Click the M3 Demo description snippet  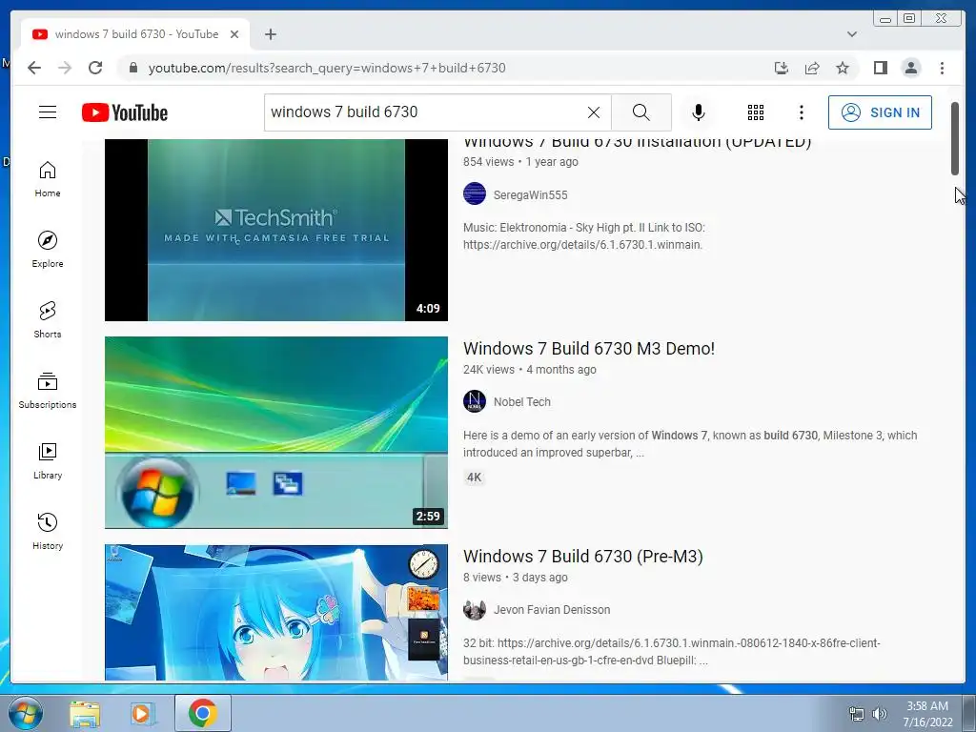[x=690, y=444]
